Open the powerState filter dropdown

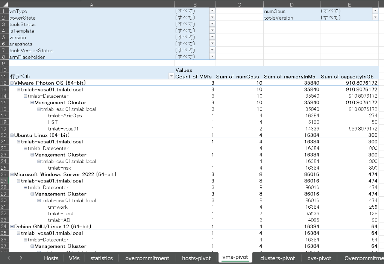pyautogui.click(x=212, y=18)
